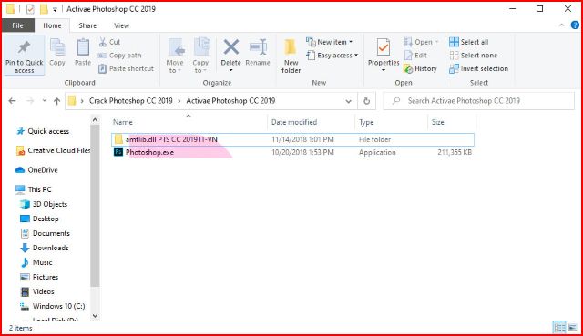Go forward with the Forward arrow
Screen dimensions: 583x336
point(30,101)
